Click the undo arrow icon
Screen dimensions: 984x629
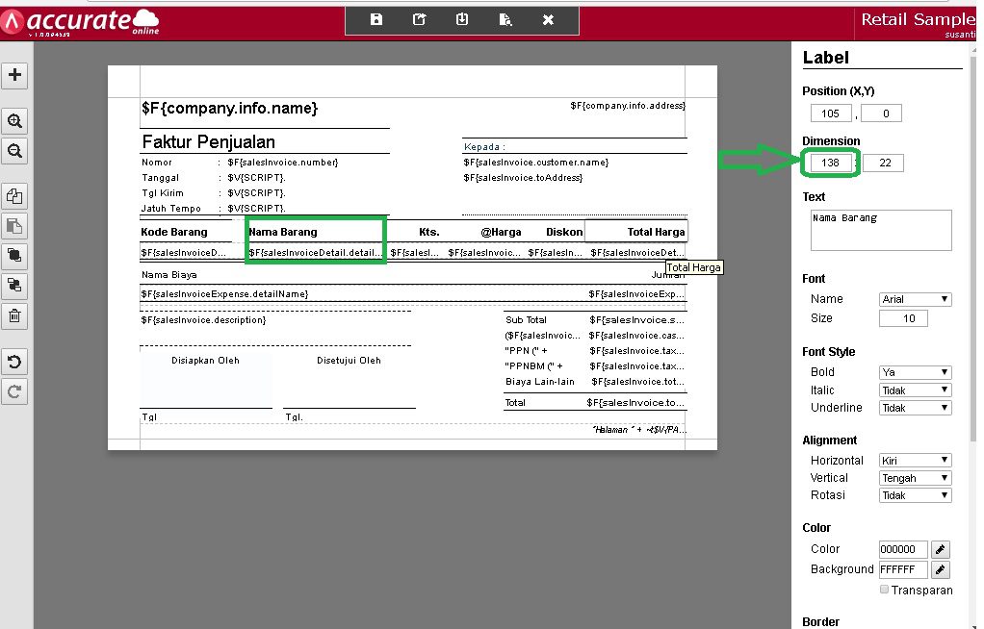pyautogui.click(x=15, y=362)
